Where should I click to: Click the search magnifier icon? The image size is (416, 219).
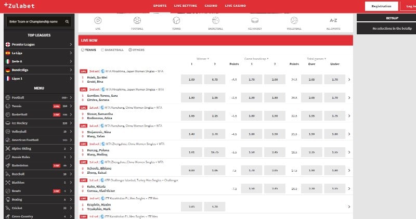click(x=67, y=21)
